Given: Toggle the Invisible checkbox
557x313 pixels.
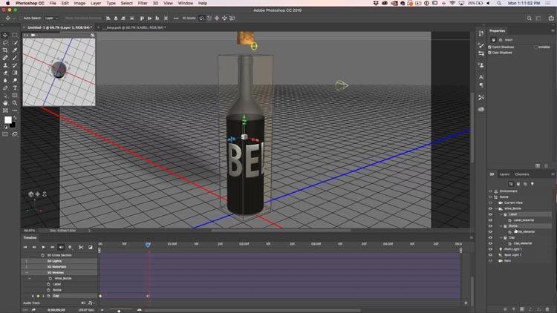Looking at the screenshot, I should (x=535, y=47).
